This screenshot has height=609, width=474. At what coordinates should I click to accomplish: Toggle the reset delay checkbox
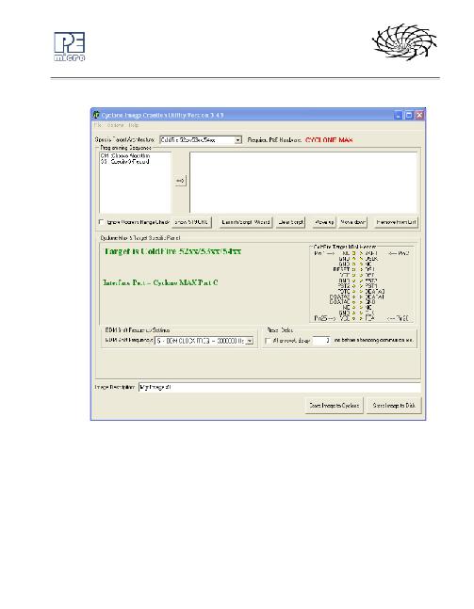point(268,340)
